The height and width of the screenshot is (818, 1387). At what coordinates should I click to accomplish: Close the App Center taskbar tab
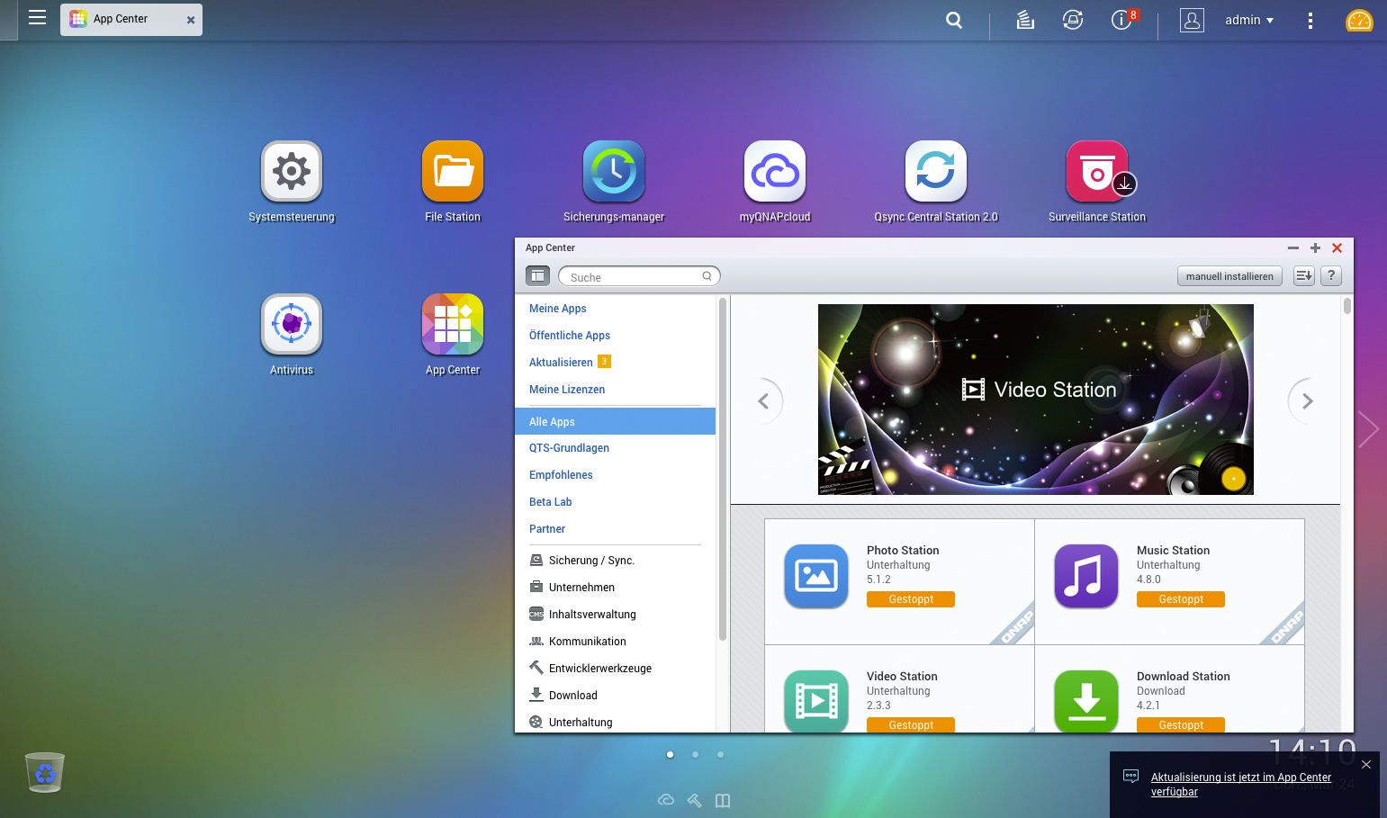pos(191,20)
